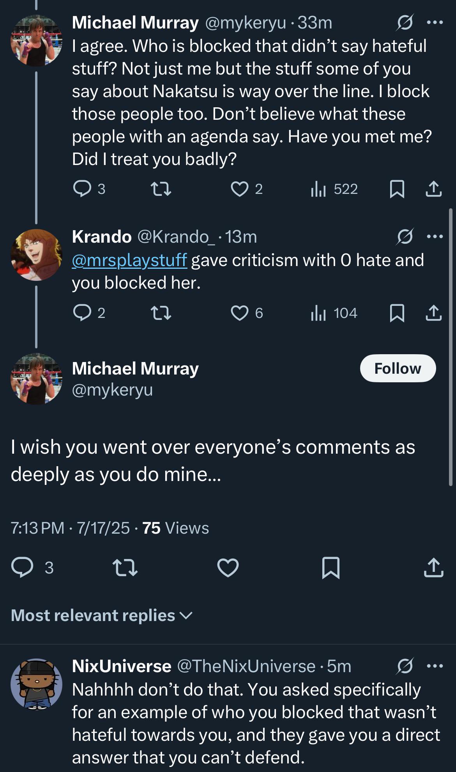Open NixUniverse's profile avatar
The image size is (456, 772).
[x=36, y=684]
